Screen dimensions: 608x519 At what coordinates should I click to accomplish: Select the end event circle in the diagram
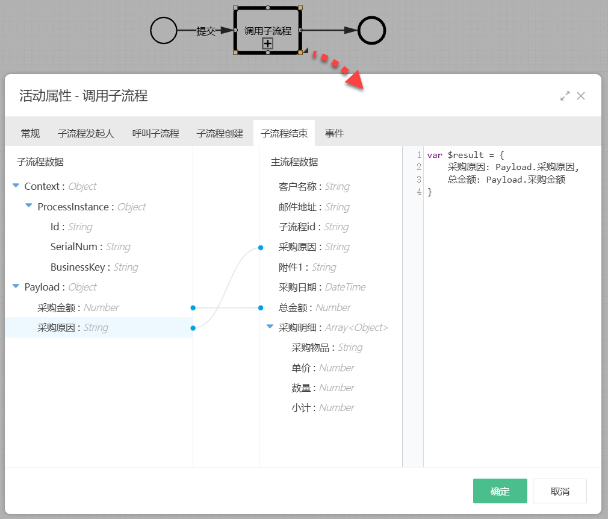371,30
